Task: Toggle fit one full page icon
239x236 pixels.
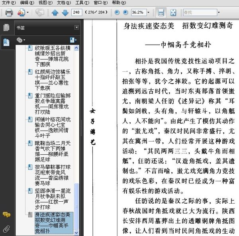Action: coord(173,12)
